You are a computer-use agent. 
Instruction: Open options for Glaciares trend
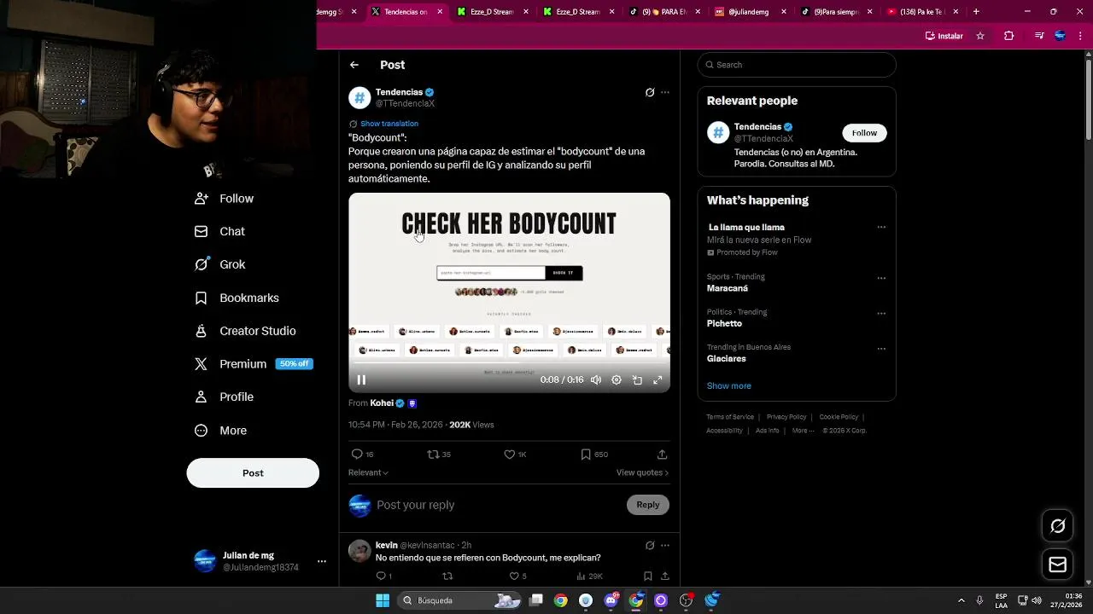coord(881,349)
